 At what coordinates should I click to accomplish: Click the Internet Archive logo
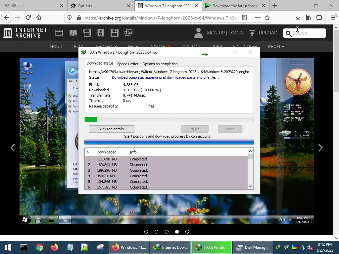[x=25, y=33]
